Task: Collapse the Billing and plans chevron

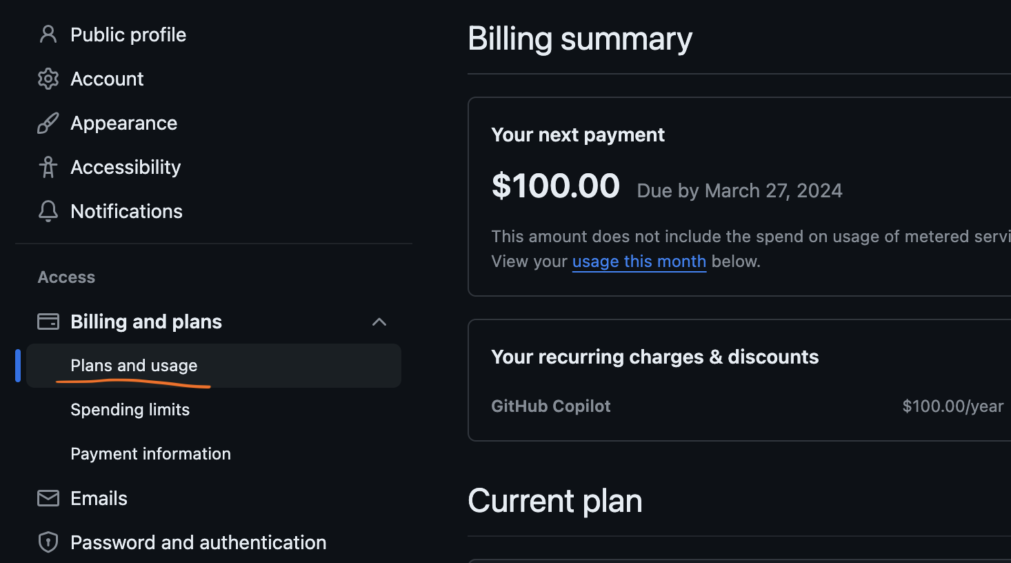Action: [x=379, y=322]
